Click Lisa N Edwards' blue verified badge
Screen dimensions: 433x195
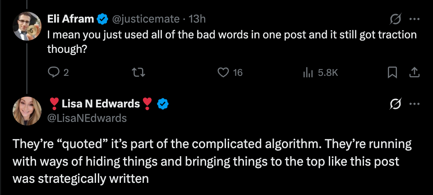[162, 104]
